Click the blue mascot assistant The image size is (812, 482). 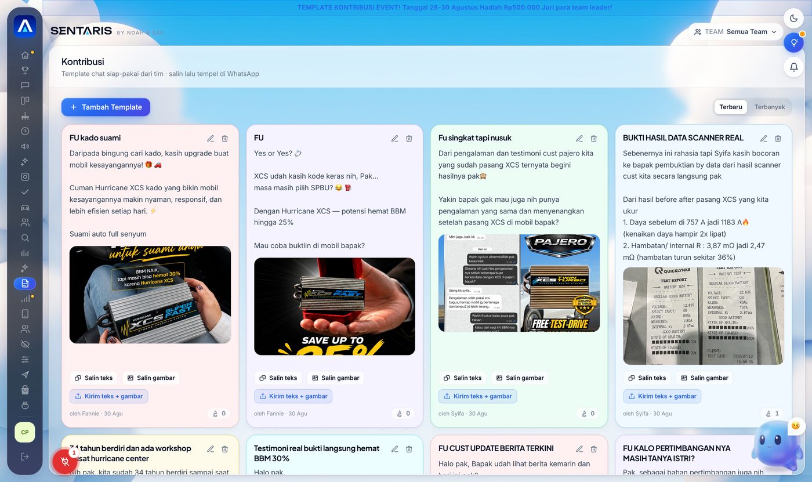[x=777, y=447]
